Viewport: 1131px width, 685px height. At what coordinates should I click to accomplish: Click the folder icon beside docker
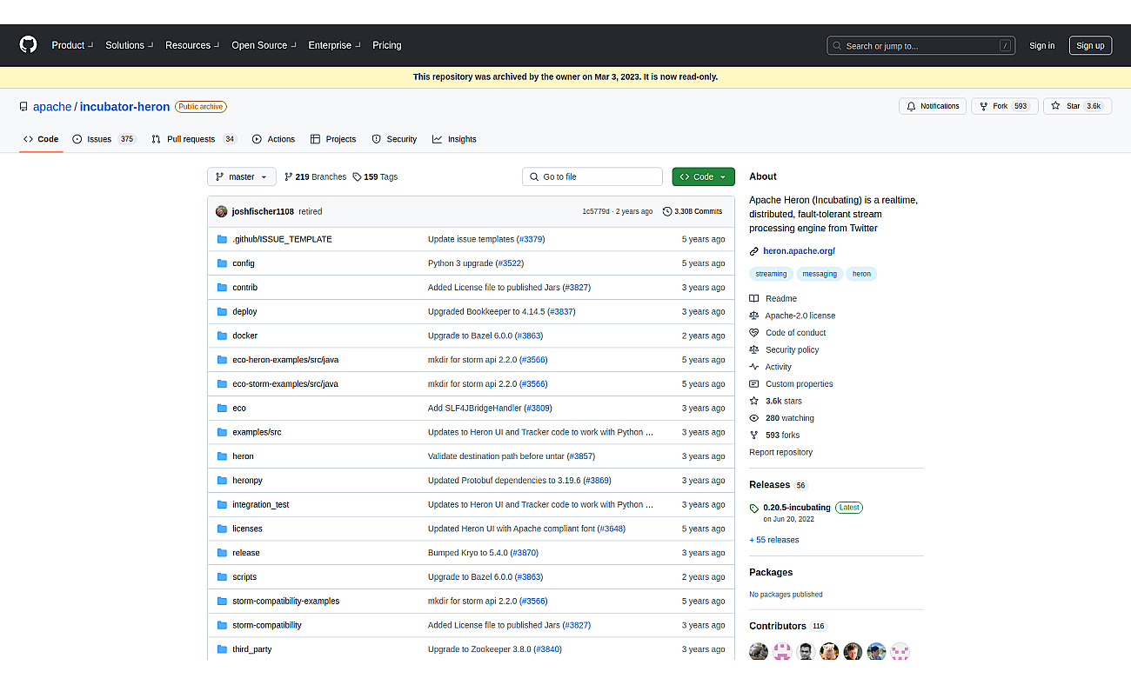pos(222,336)
